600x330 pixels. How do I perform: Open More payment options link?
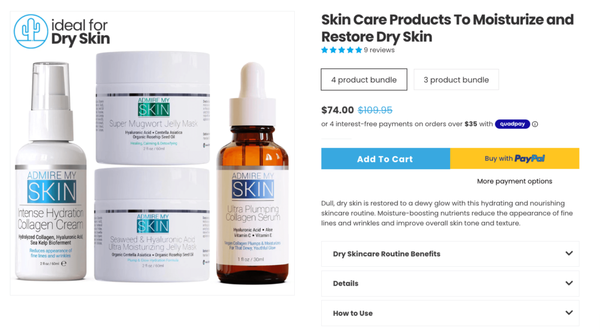click(514, 181)
